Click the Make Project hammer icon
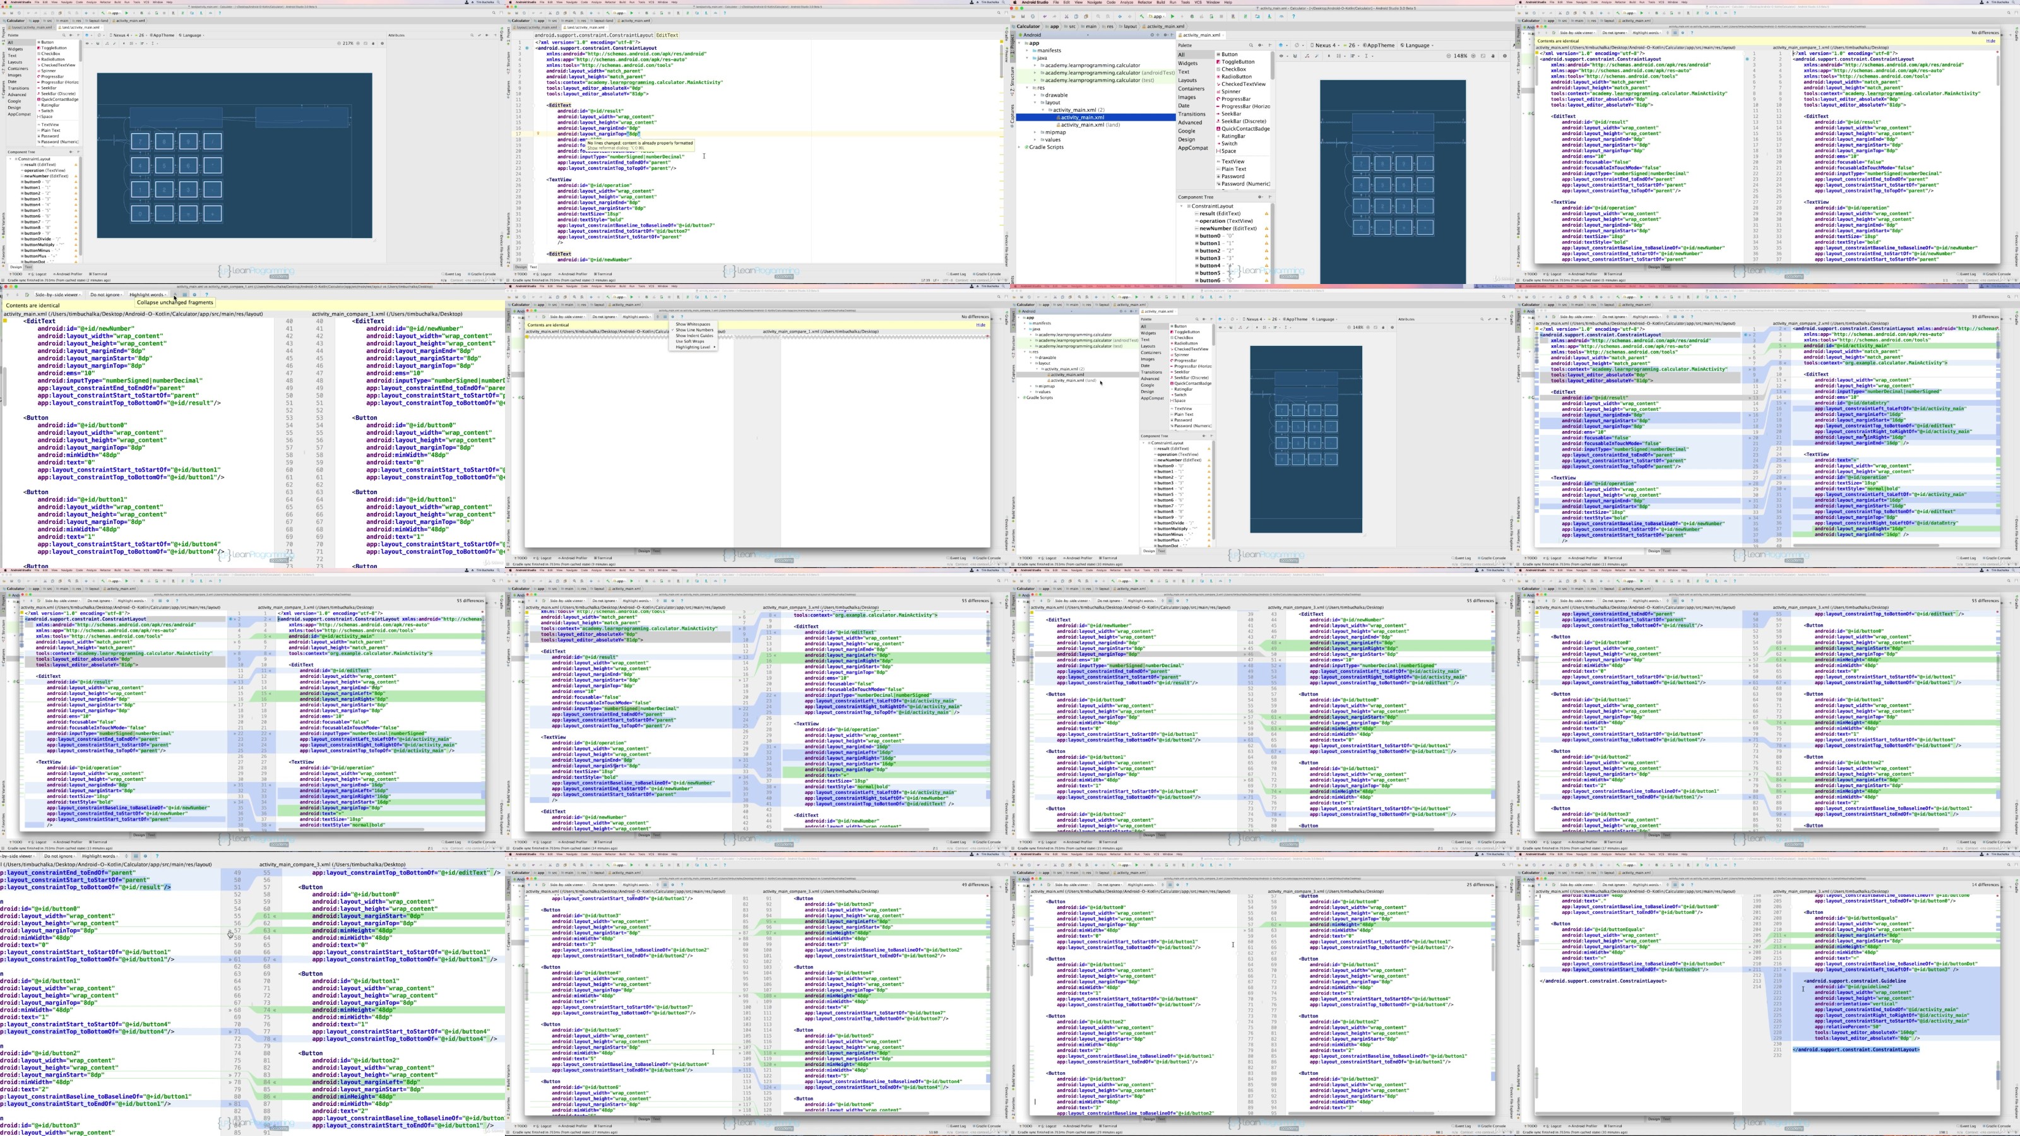The width and height of the screenshot is (2020, 1136). click(1142, 16)
